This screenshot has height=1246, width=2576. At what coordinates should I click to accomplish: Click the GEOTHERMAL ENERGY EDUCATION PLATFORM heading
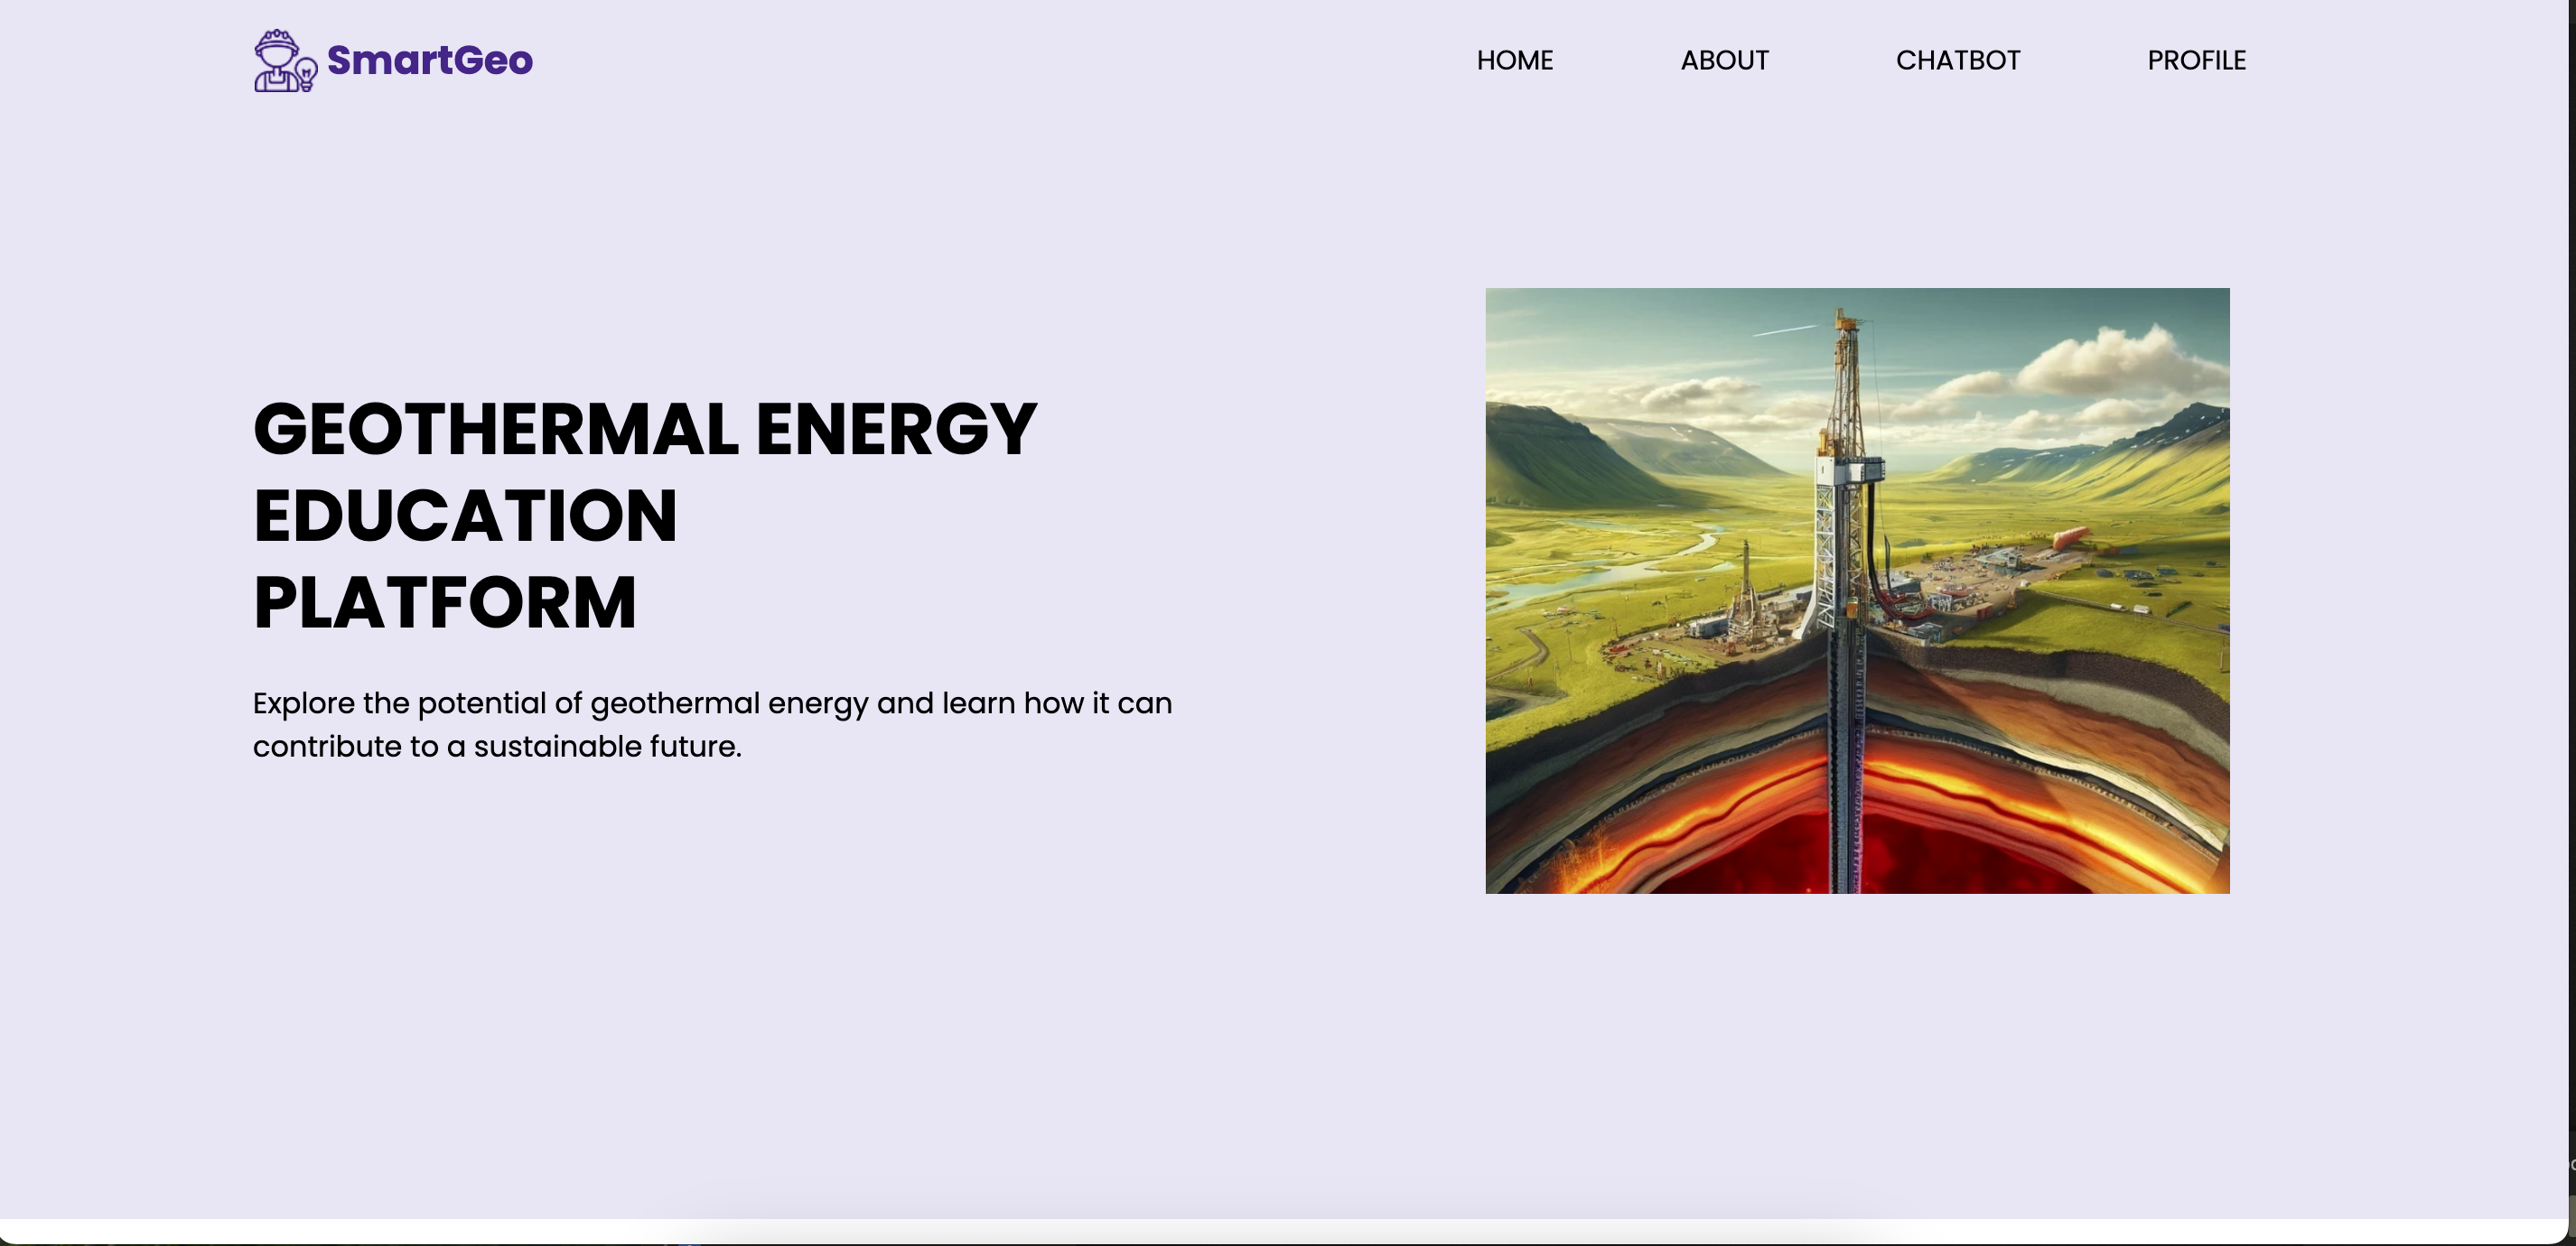[645, 515]
